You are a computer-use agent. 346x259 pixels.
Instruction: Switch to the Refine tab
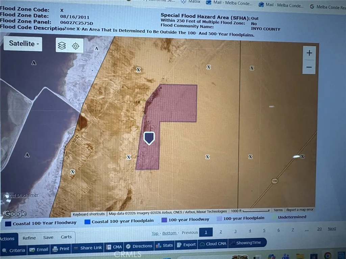point(29,238)
